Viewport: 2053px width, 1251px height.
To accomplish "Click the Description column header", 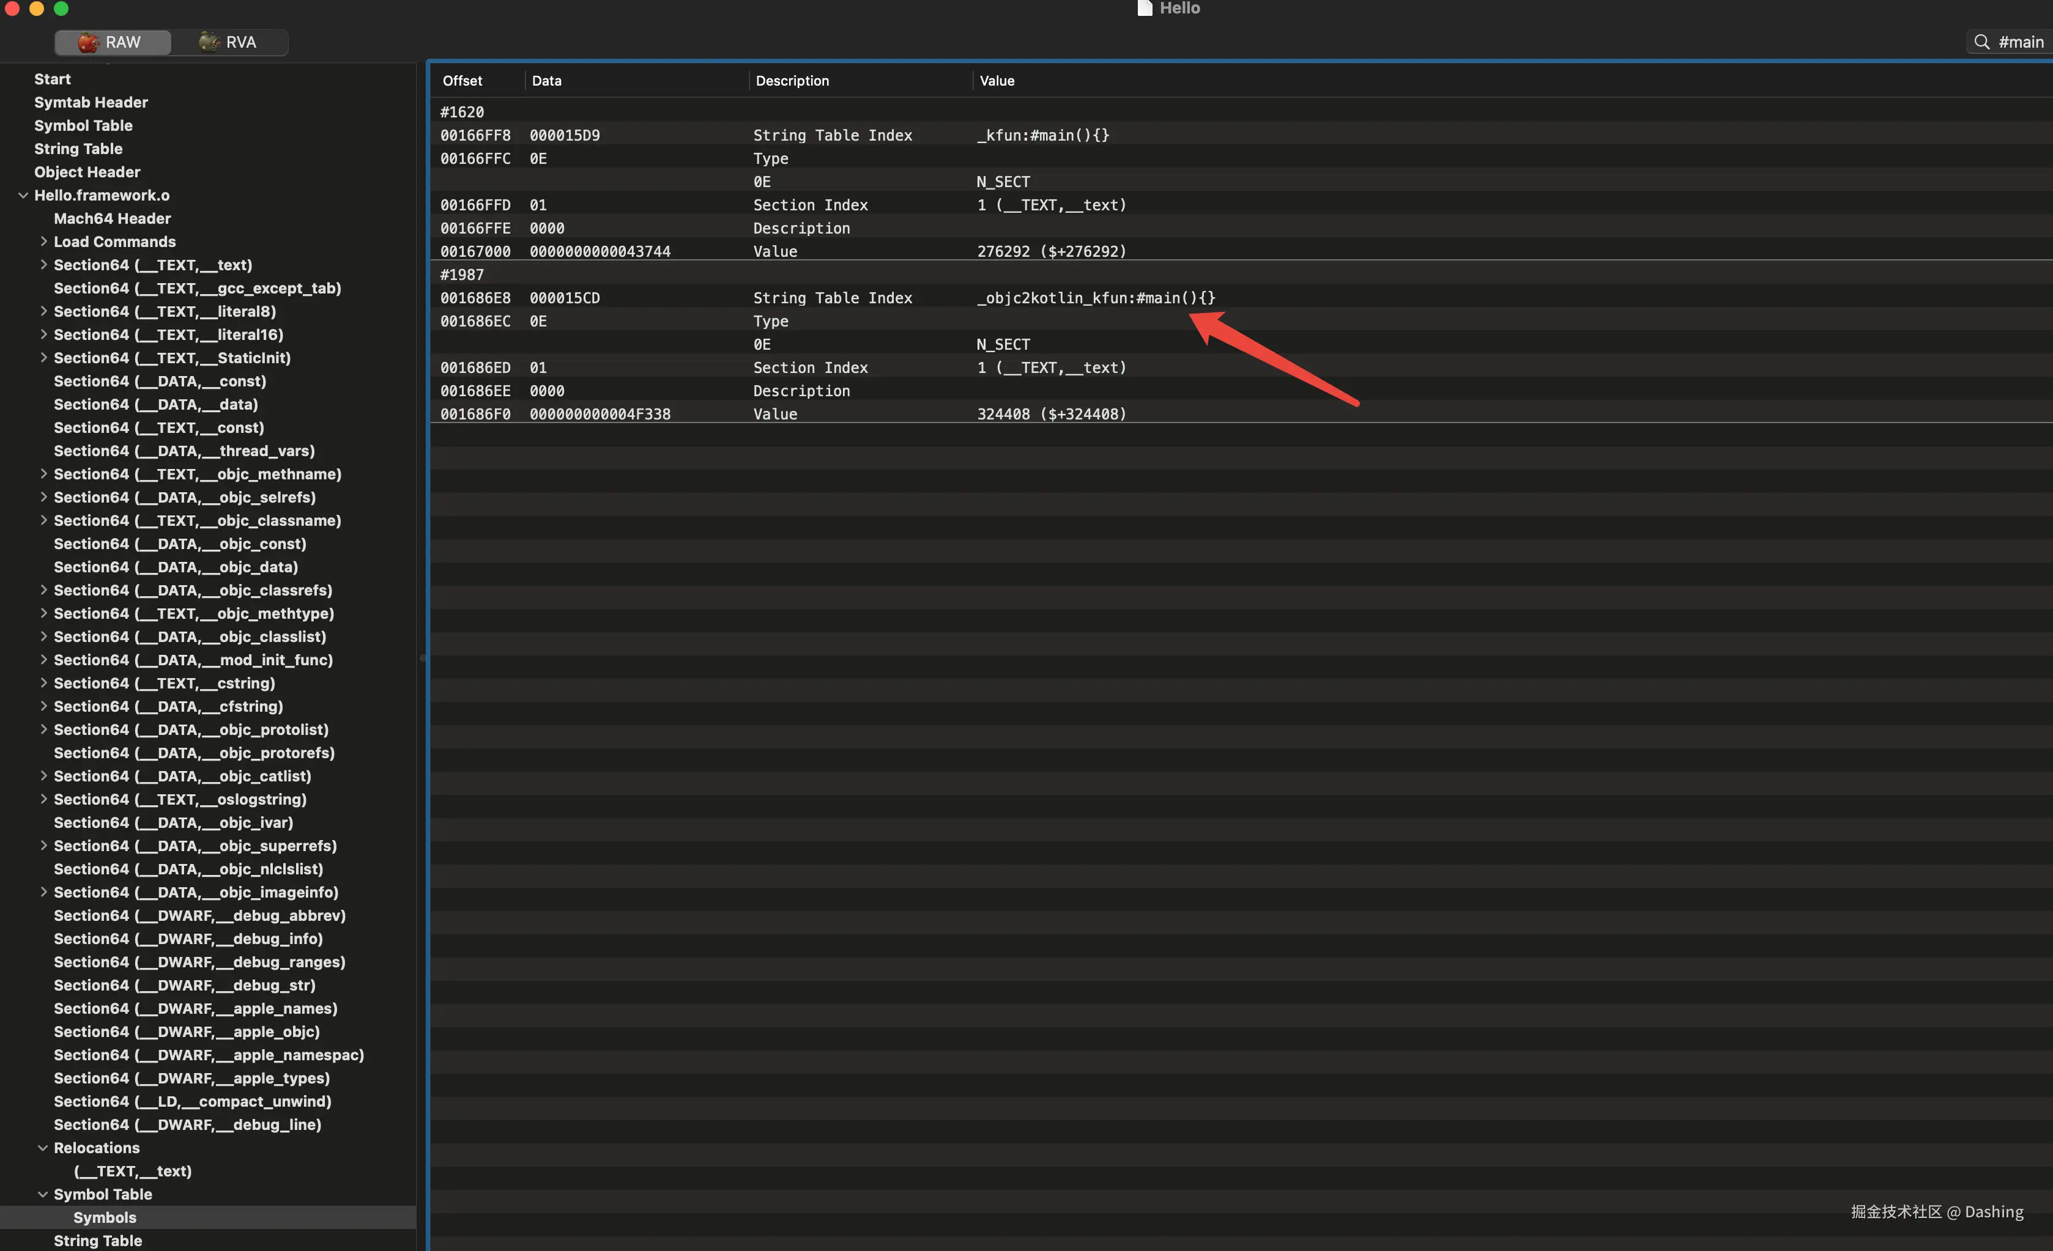I will (792, 81).
